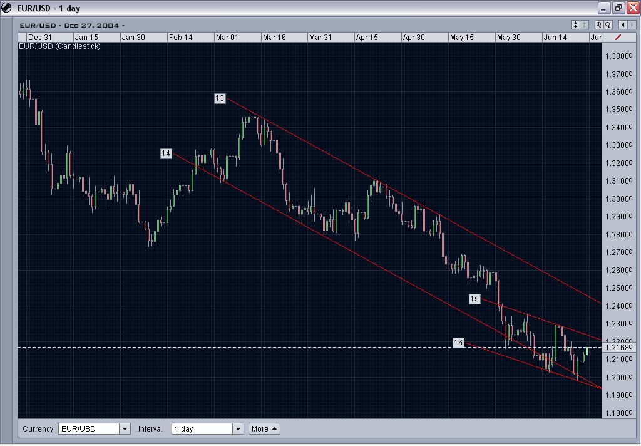This screenshot has height=446, width=641.
Task: Click the globe icon in the title bar
Action: (7, 8)
